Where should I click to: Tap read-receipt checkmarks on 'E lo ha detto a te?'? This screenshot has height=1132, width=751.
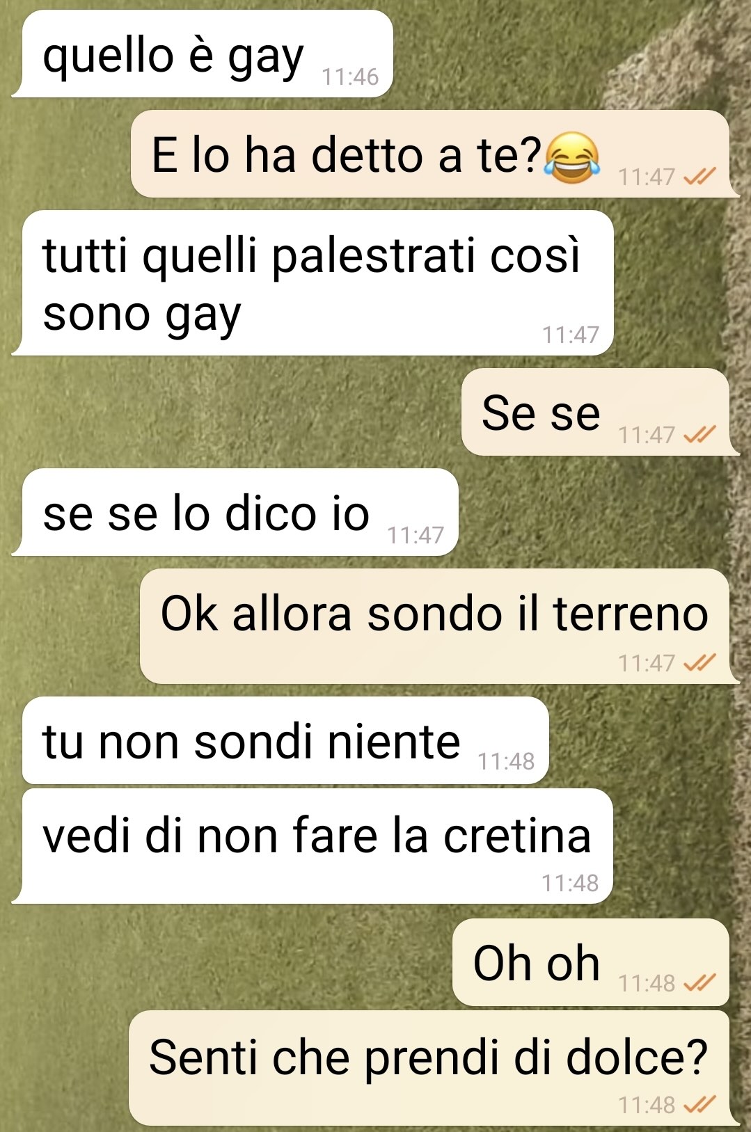[x=699, y=177]
